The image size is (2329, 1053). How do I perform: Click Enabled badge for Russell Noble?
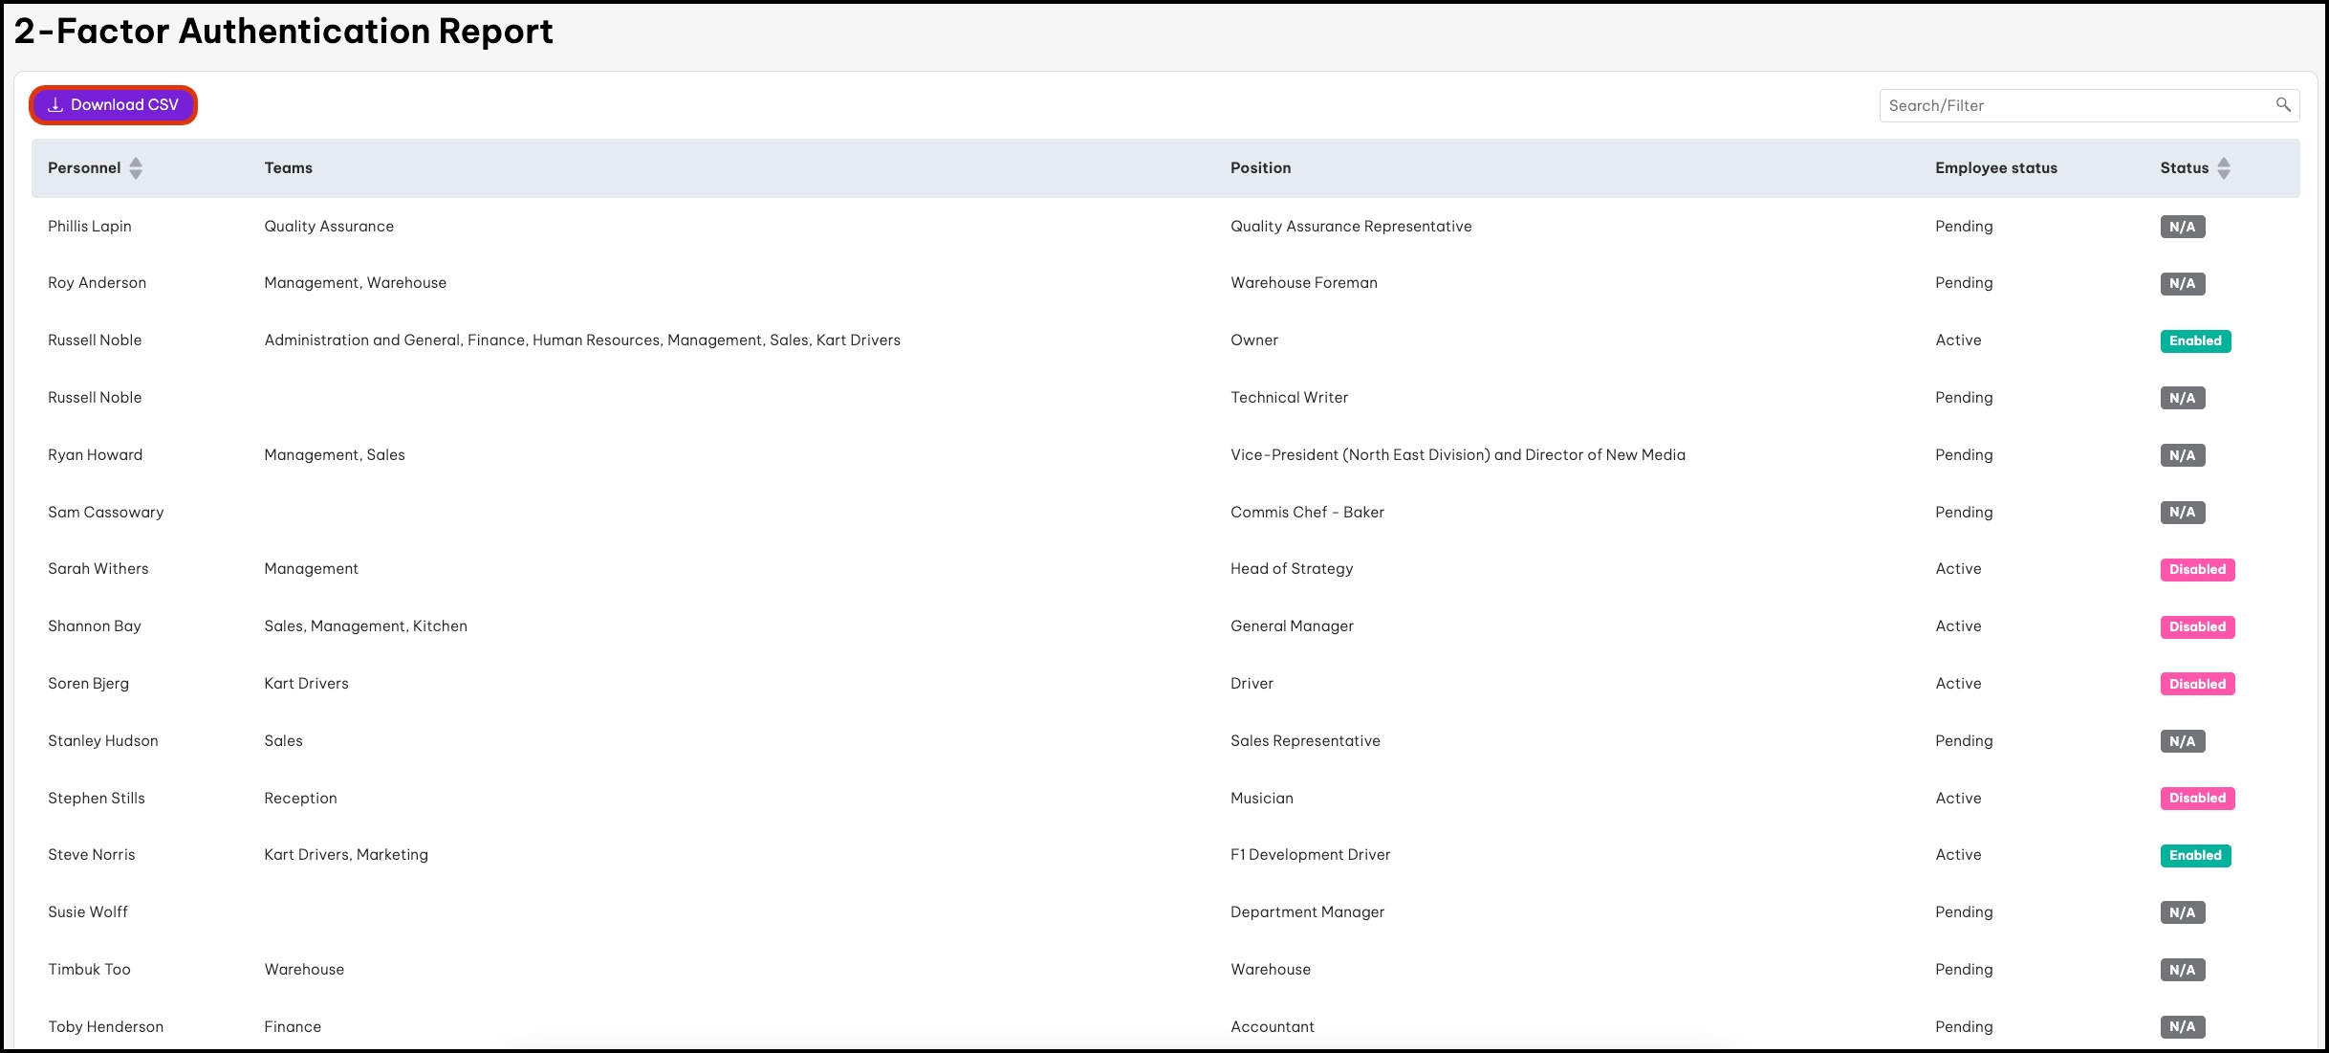[2195, 341]
